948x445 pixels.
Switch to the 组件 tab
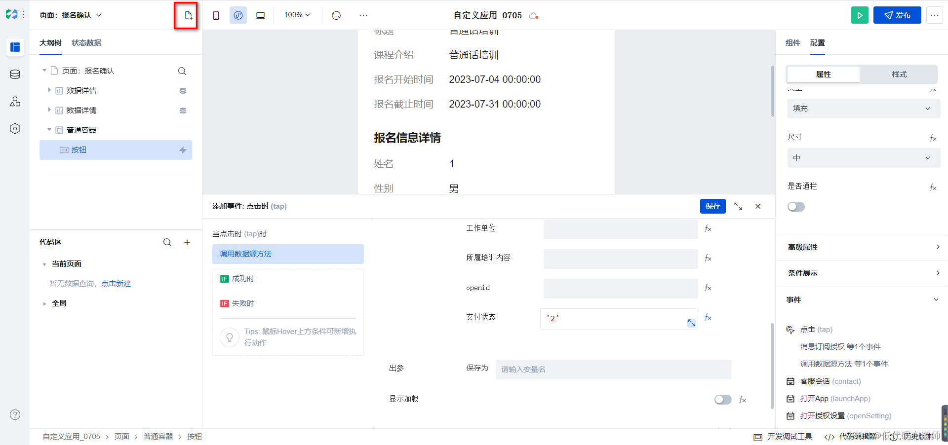pyautogui.click(x=792, y=43)
